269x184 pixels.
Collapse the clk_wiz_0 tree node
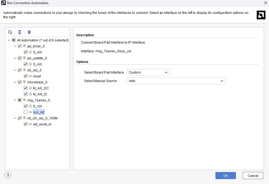[15, 70]
